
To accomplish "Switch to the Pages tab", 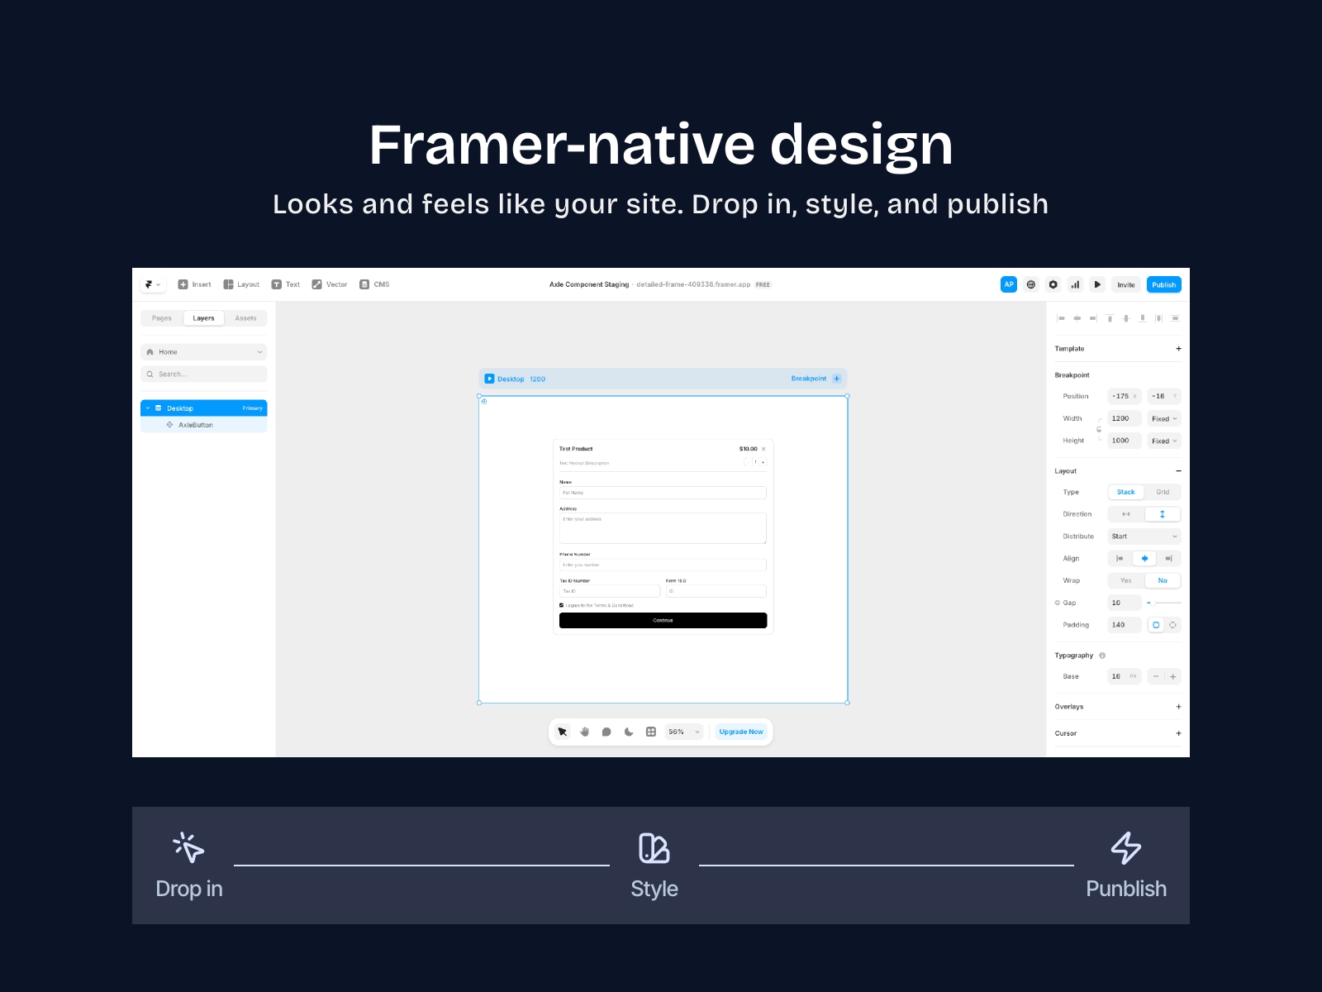I will 162,317.
